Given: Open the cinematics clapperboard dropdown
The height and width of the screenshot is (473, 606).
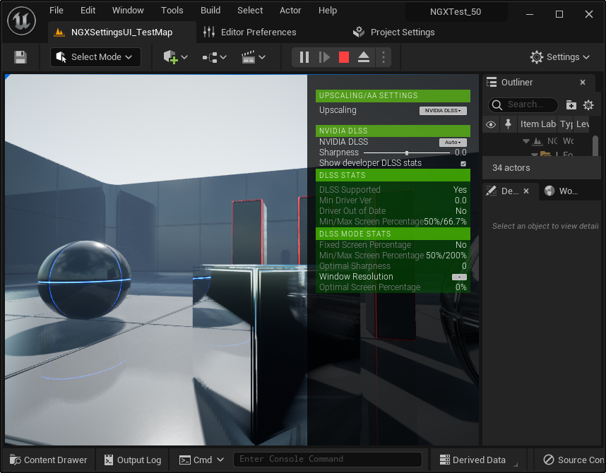Looking at the screenshot, I should click(x=253, y=57).
